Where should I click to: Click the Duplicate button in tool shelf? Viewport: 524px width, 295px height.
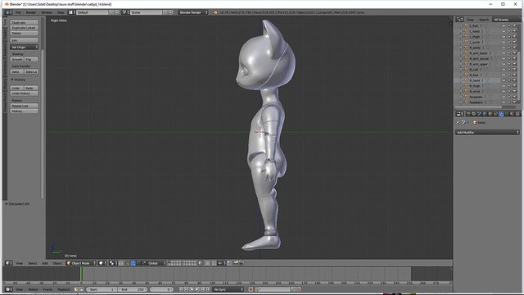pos(24,22)
